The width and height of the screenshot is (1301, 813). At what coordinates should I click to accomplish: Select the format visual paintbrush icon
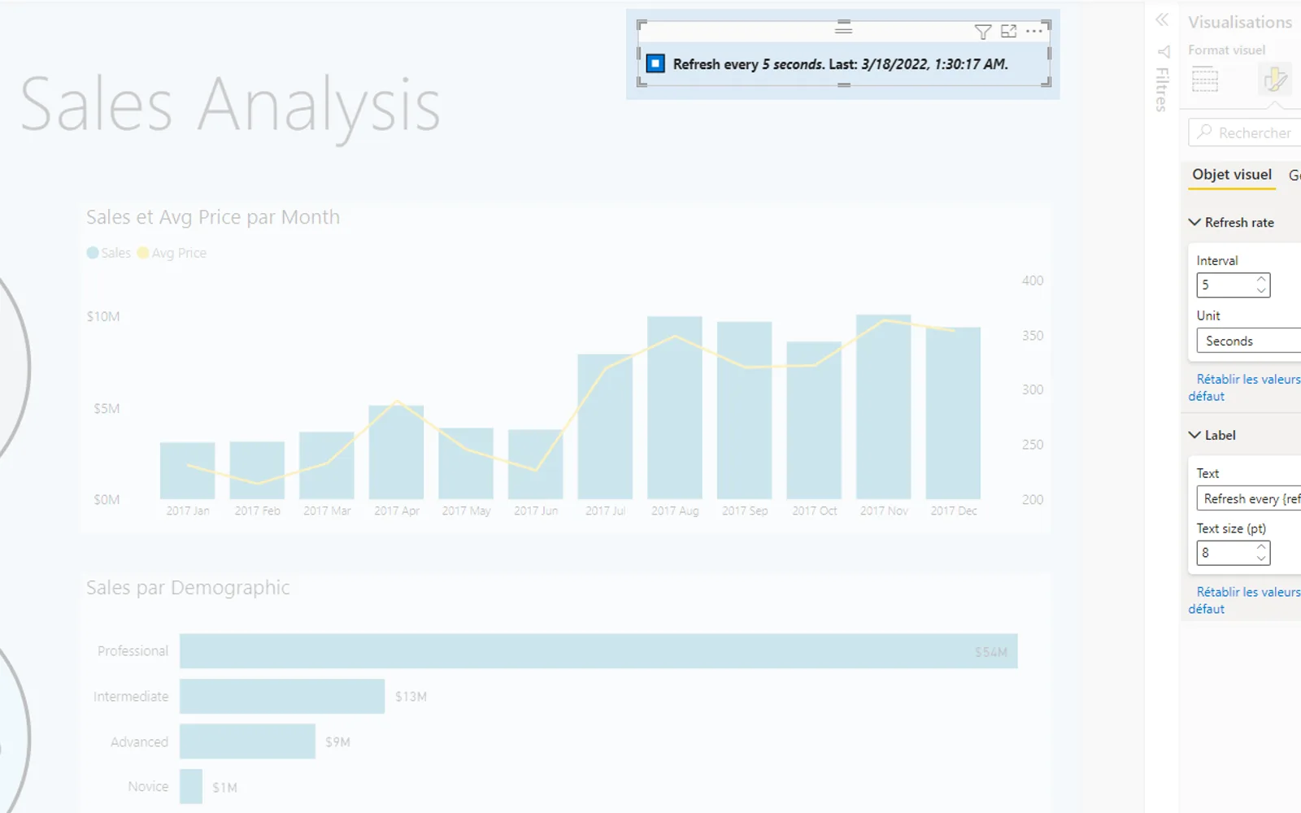(x=1274, y=79)
